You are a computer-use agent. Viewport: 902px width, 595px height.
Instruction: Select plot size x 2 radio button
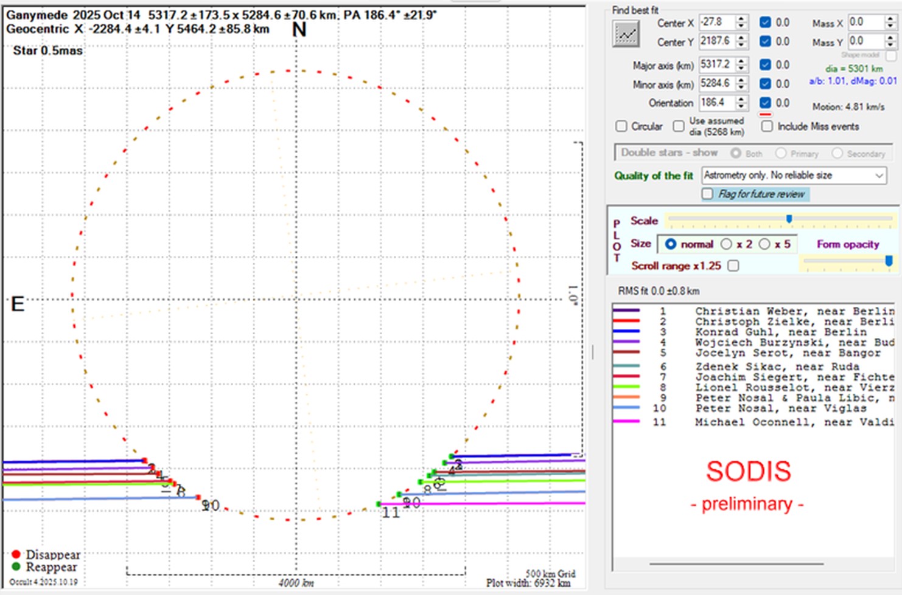pos(726,244)
